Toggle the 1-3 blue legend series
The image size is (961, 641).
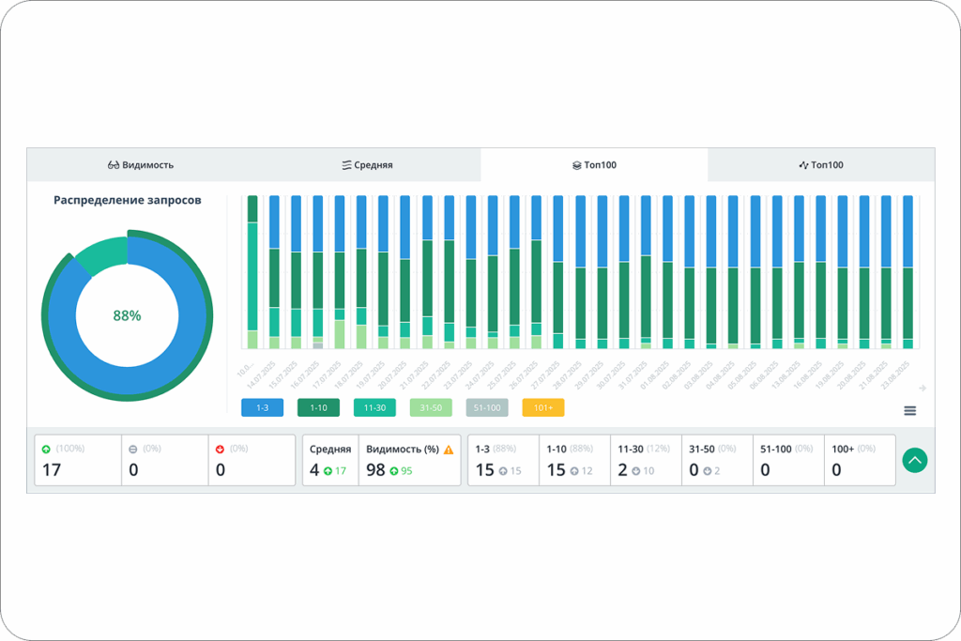click(x=263, y=407)
